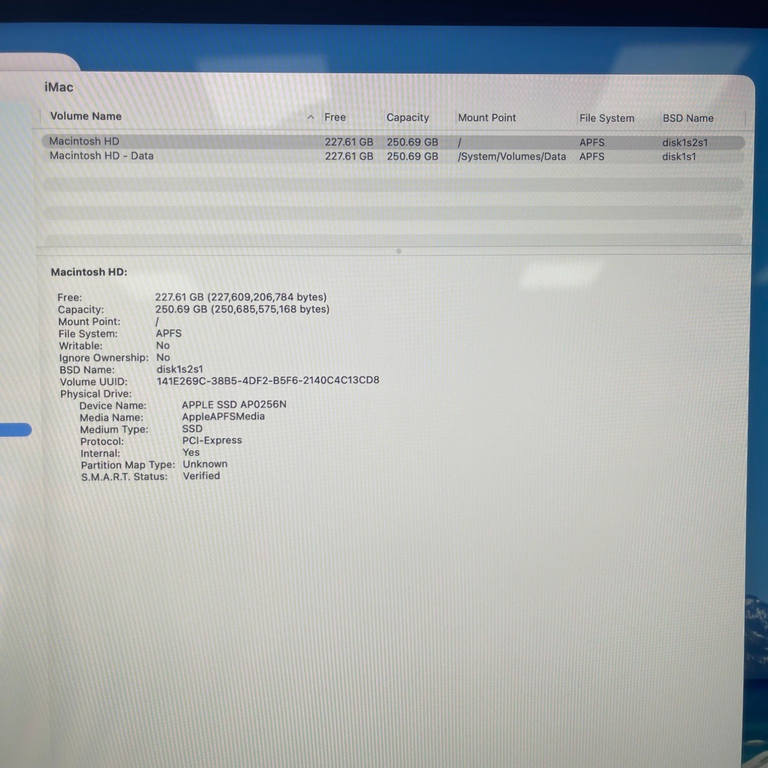Click the Volume UUID value

click(268, 380)
